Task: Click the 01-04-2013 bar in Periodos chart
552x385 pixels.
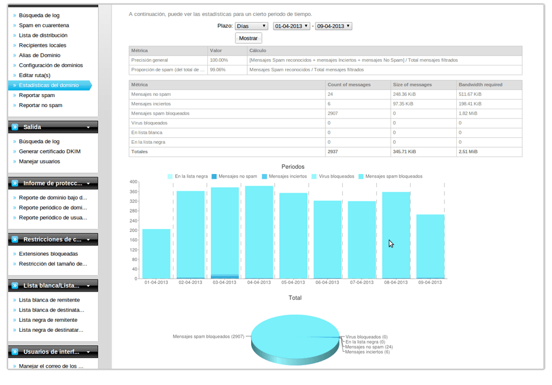Action: coord(157,254)
